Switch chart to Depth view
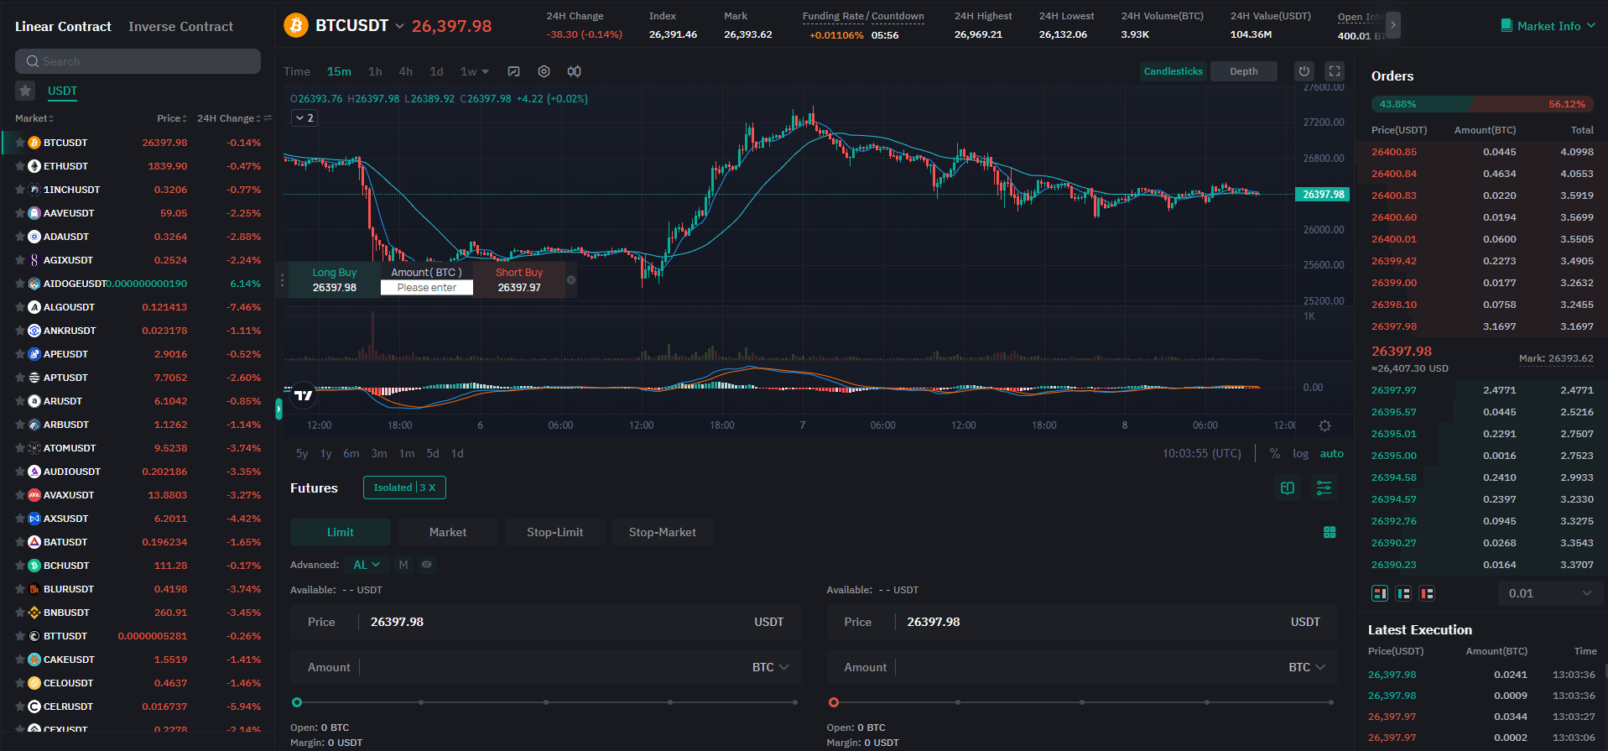The height and width of the screenshot is (751, 1608). (1243, 71)
